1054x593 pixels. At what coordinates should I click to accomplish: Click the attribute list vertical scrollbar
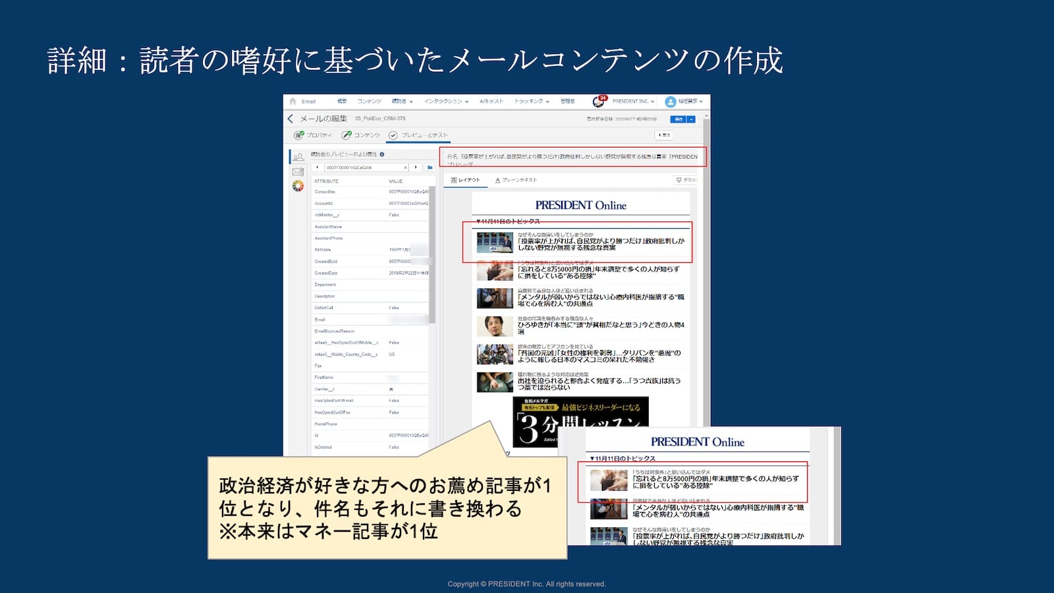pyautogui.click(x=432, y=264)
